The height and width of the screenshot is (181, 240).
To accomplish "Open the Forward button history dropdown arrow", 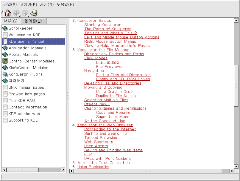I will tap(29, 16).
